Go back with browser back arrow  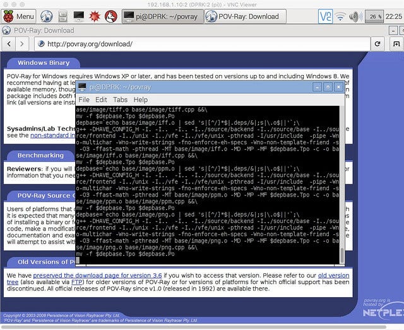coord(9,44)
